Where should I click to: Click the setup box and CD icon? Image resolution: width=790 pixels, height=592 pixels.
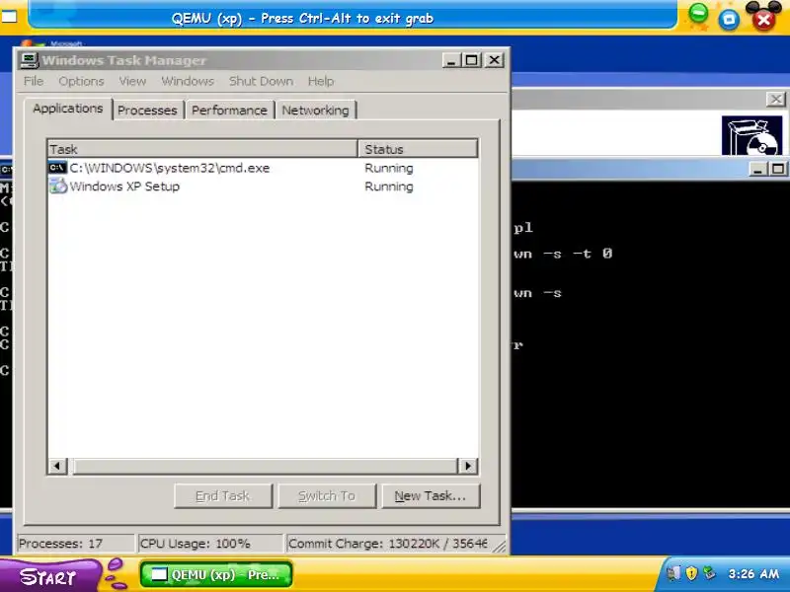pos(751,136)
